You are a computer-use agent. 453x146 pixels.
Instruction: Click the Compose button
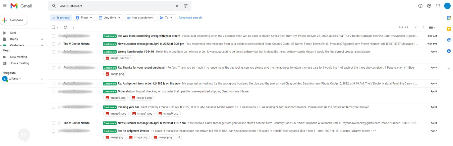tap(14, 20)
